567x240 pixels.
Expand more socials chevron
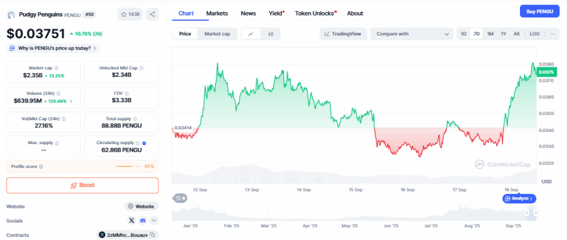(x=153, y=221)
